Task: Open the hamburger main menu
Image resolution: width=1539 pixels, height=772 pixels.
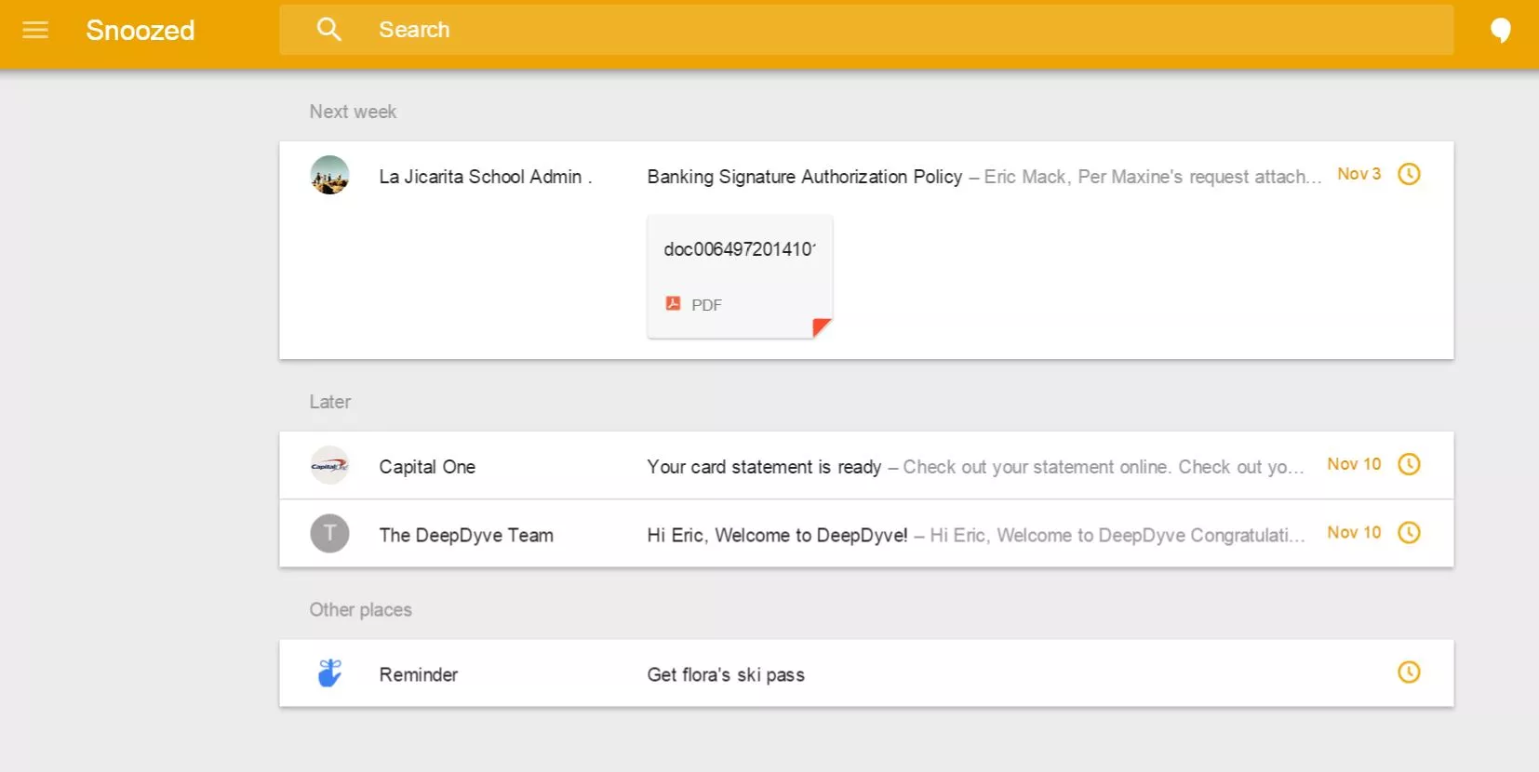Action: [x=35, y=30]
